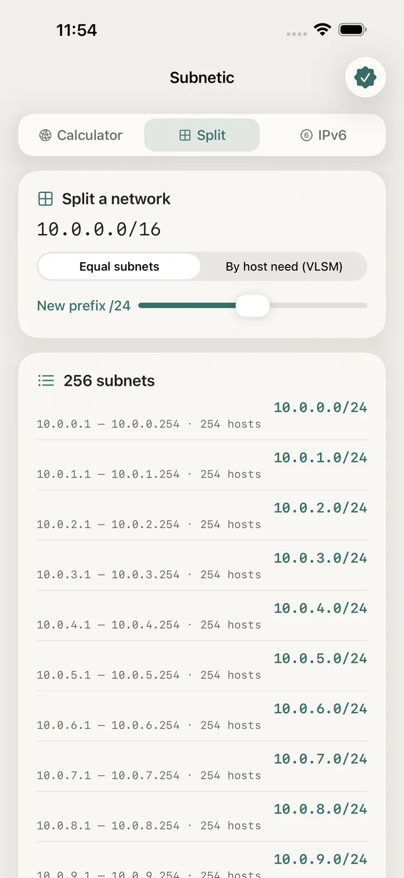Tap the Wi-Fi status icon

322,29
